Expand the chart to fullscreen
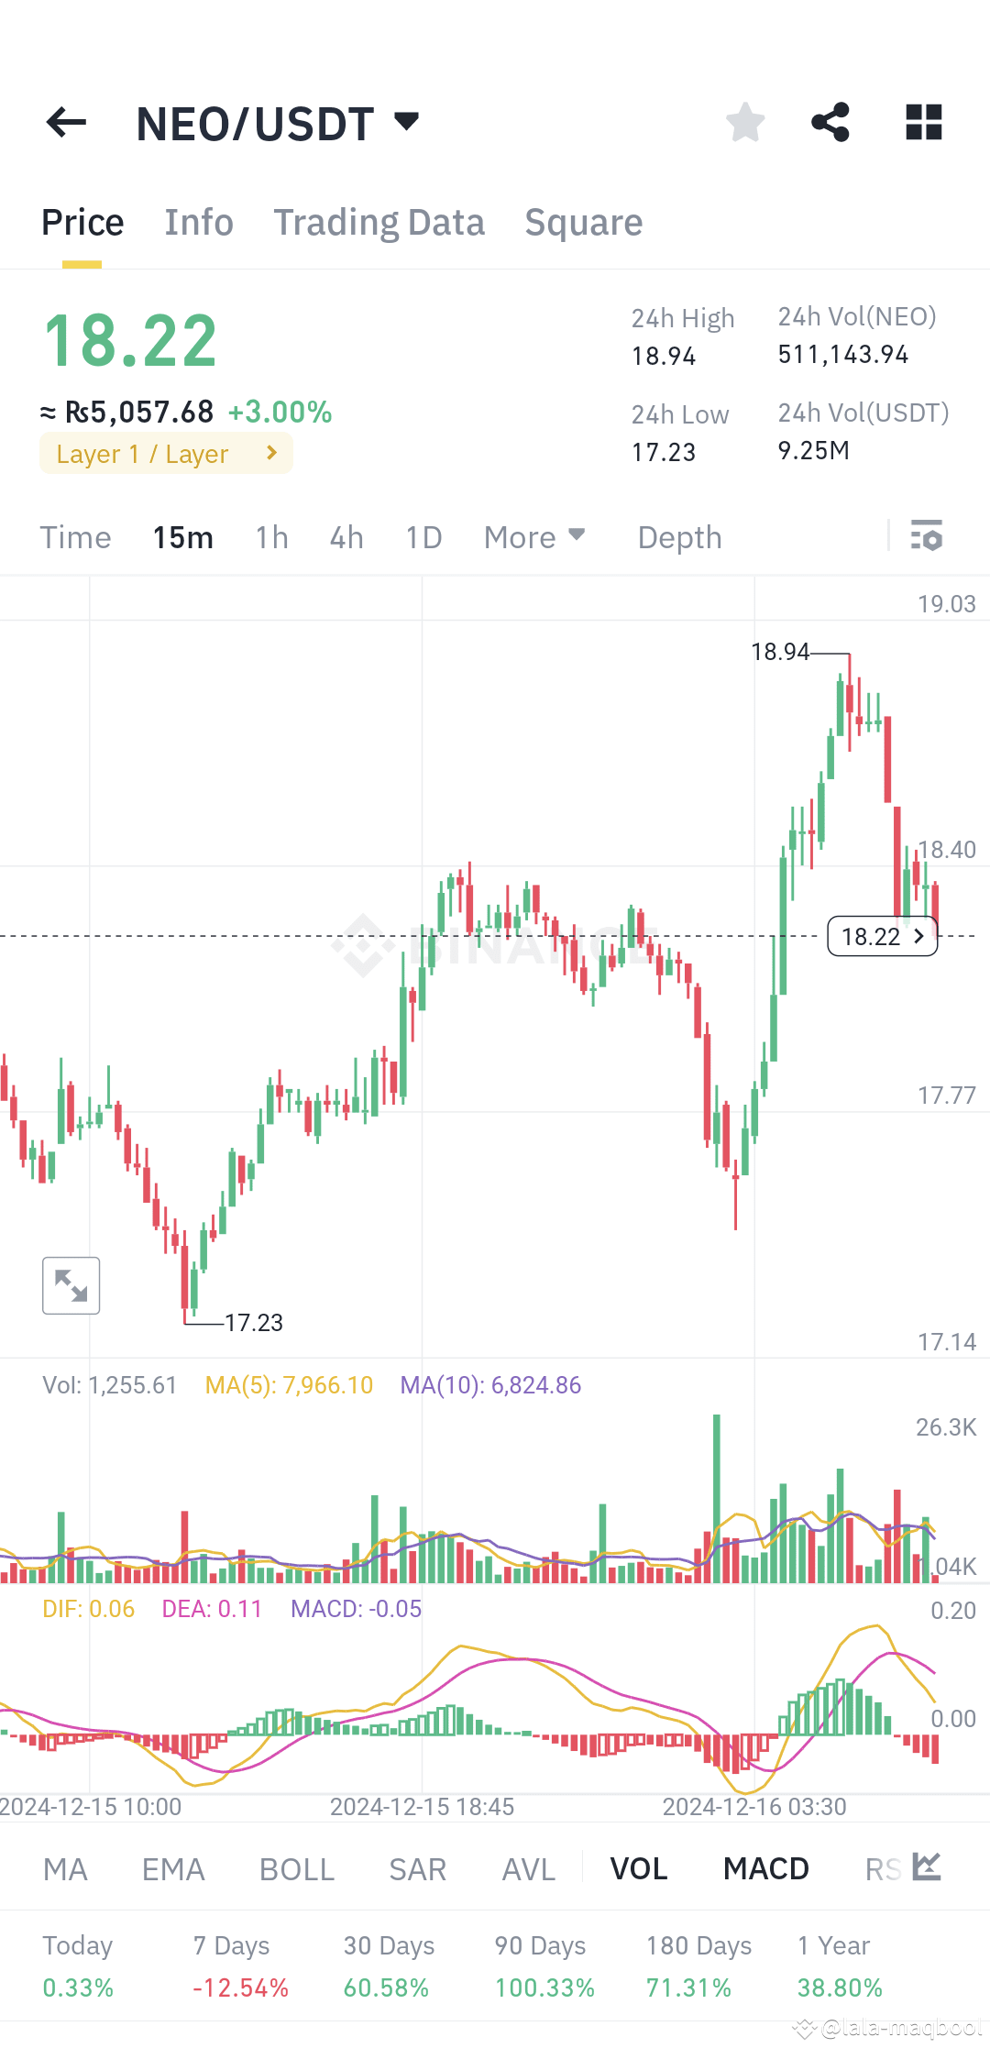The height and width of the screenshot is (2048, 990). coord(71,1286)
